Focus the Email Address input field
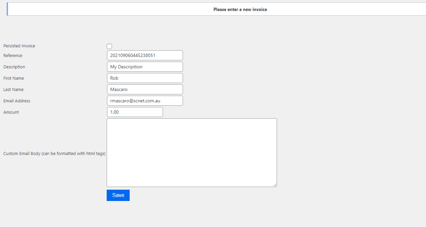Viewport: 426px width, 227px height. pyautogui.click(x=145, y=101)
